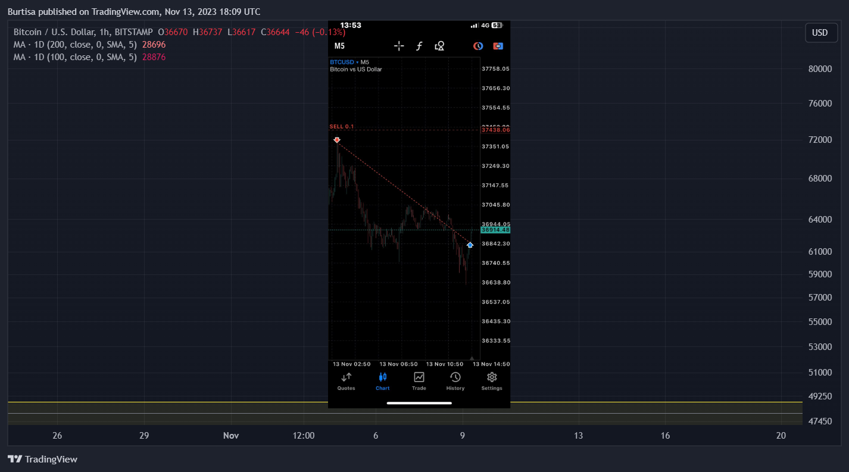Click the MA 200 indicator legend
849x472 pixels.
(75, 45)
